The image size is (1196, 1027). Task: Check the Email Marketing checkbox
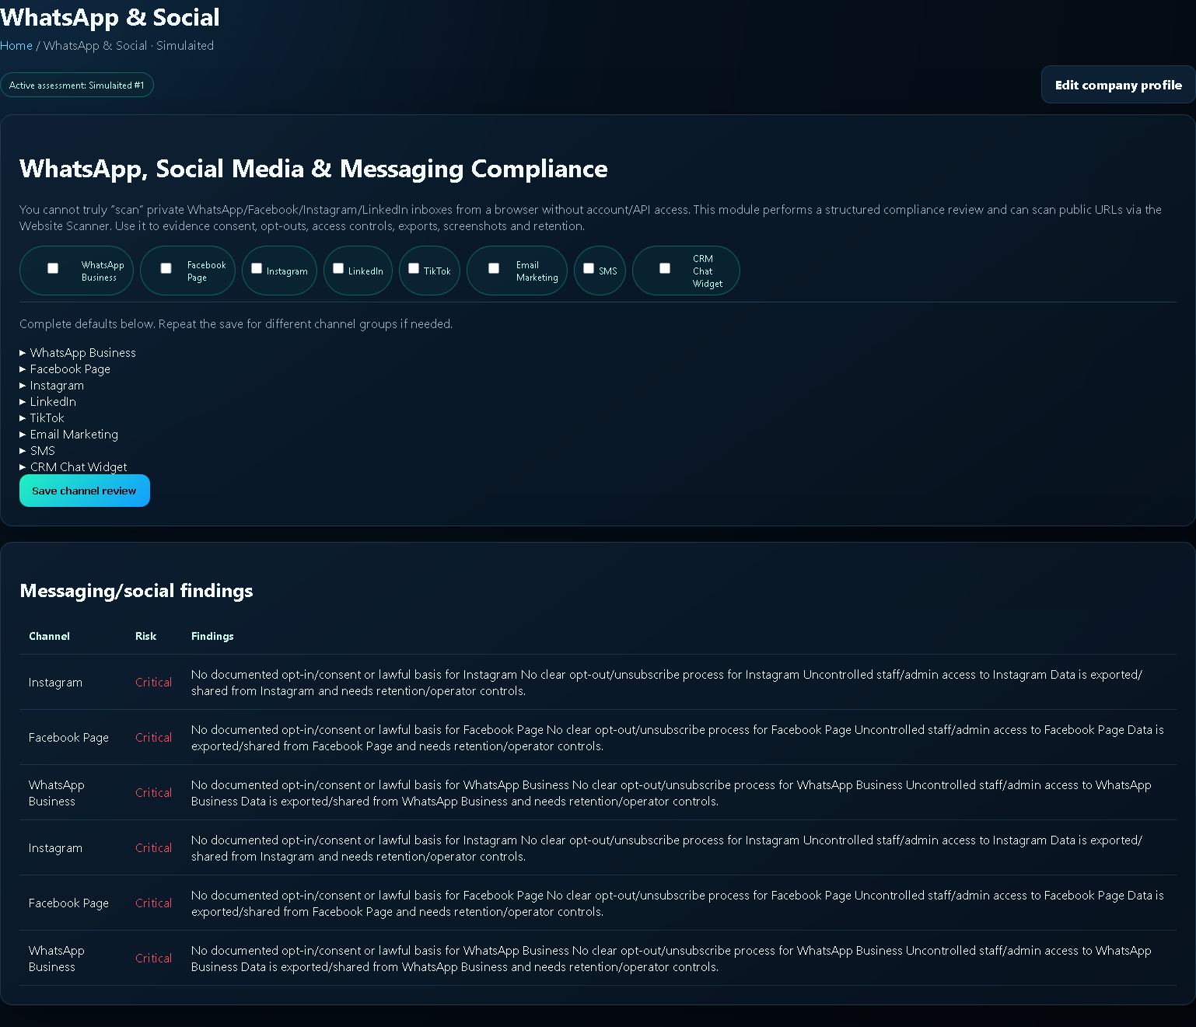click(494, 268)
